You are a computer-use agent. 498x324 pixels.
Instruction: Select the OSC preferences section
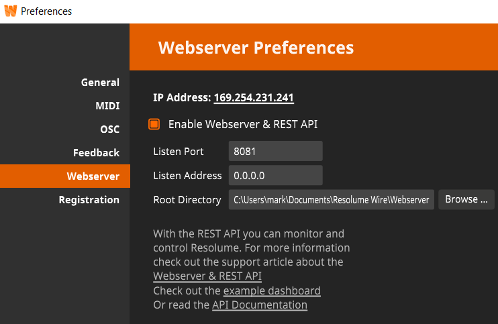tap(109, 129)
